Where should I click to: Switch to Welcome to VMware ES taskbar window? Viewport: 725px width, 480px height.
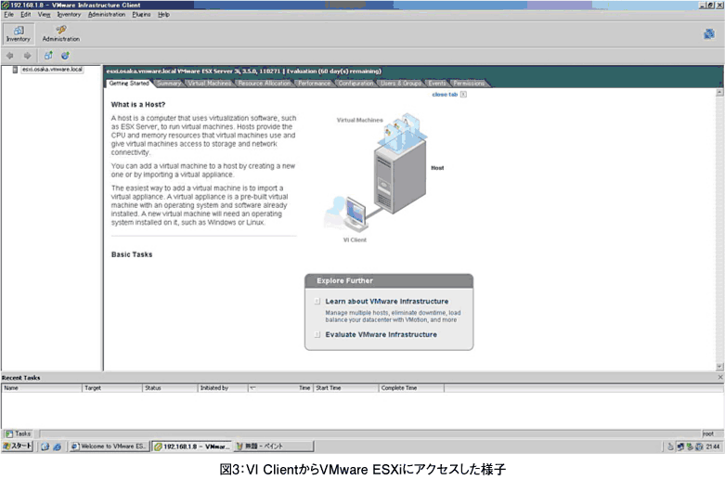pyautogui.click(x=110, y=447)
